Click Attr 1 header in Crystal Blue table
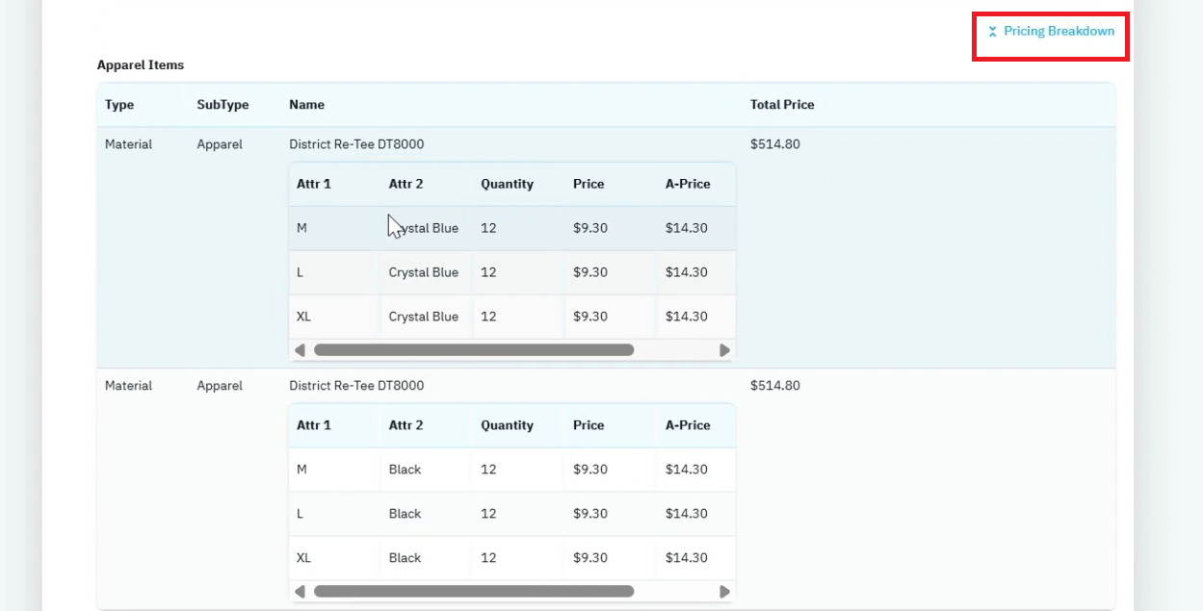Image resolution: width=1203 pixels, height=611 pixels. [314, 184]
